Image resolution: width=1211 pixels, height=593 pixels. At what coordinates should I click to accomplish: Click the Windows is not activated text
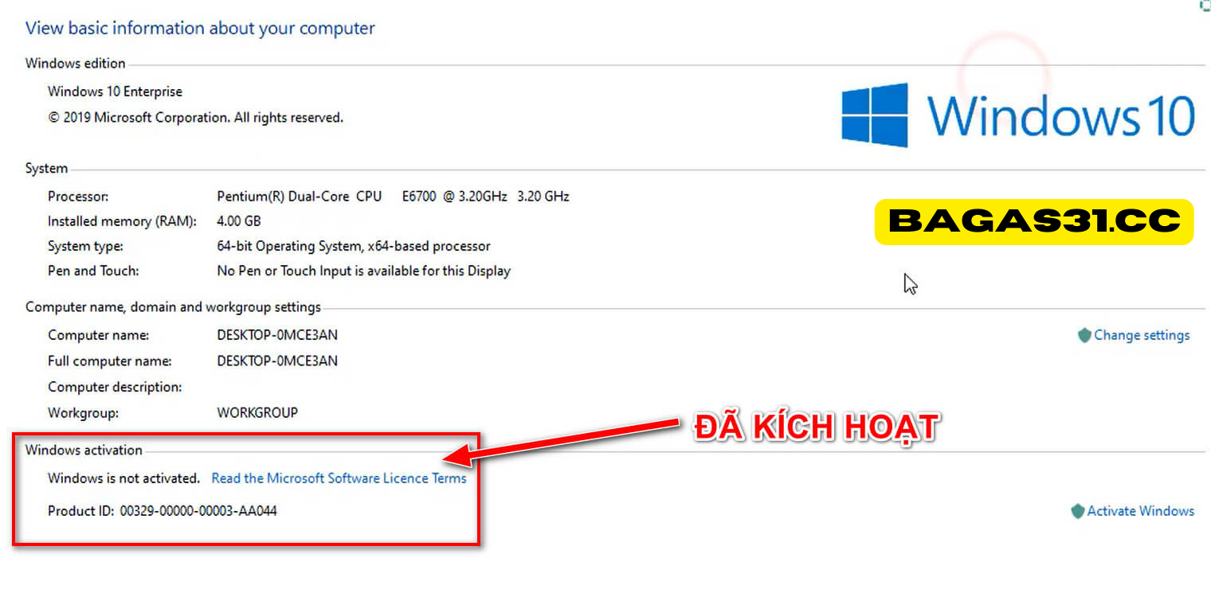pyautogui.click(x=123, y=478)
